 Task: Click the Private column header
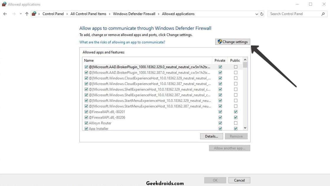(220, 61)
